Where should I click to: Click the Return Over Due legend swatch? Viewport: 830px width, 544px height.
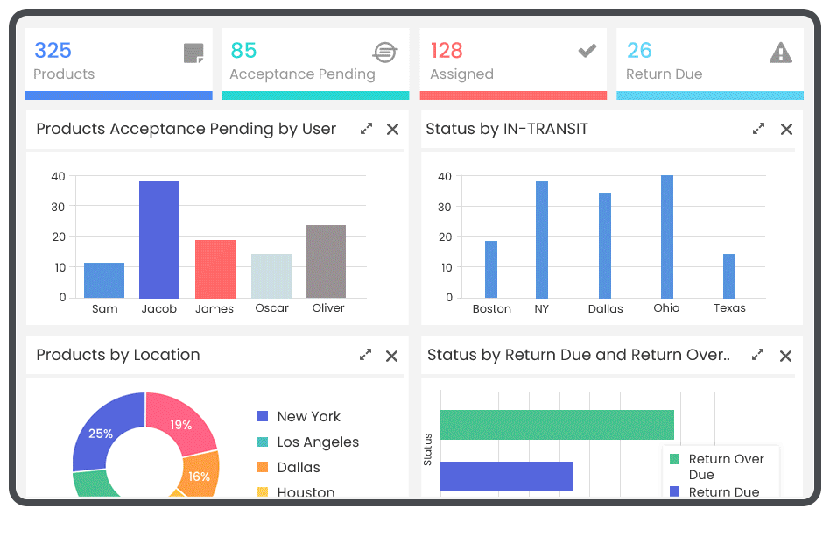coord(674,459)
